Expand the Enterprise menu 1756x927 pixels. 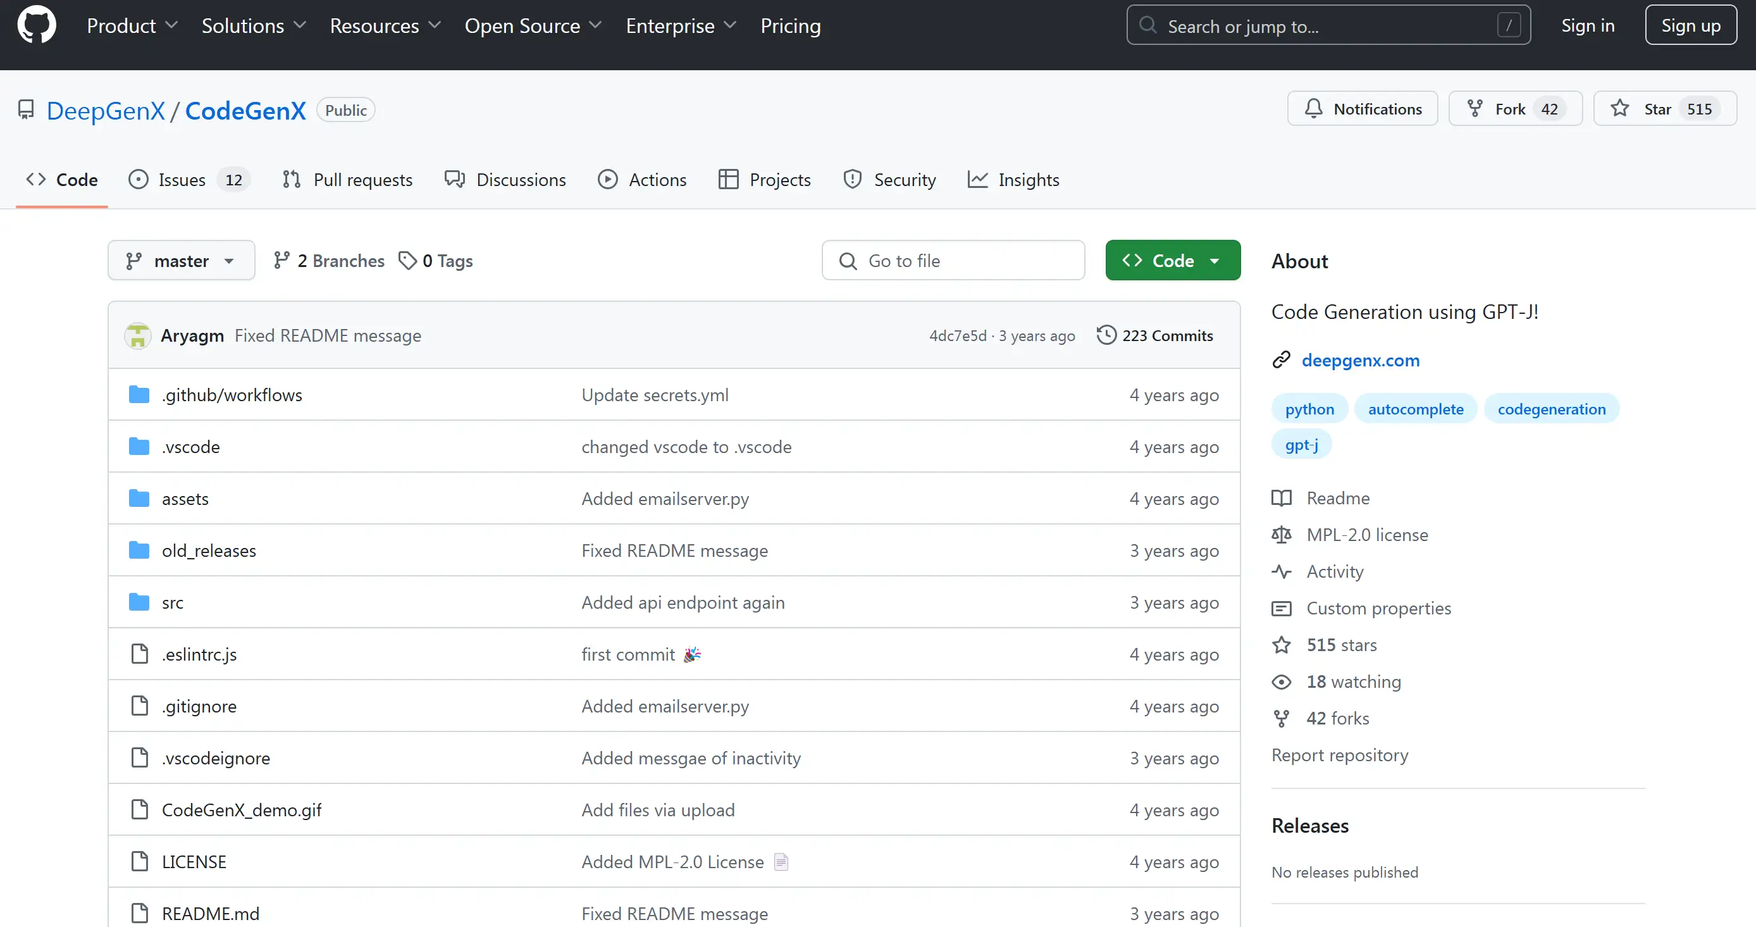[682, 26]
